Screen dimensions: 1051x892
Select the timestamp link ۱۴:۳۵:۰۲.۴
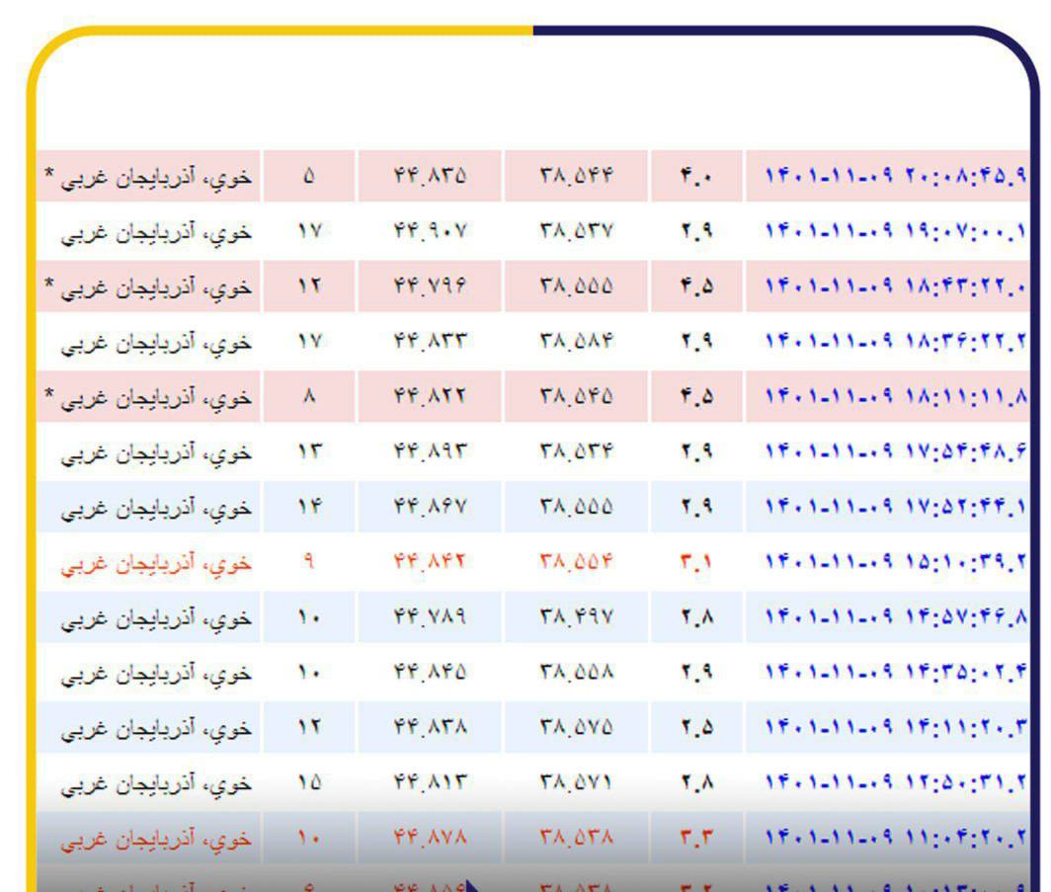click(896, 672)
